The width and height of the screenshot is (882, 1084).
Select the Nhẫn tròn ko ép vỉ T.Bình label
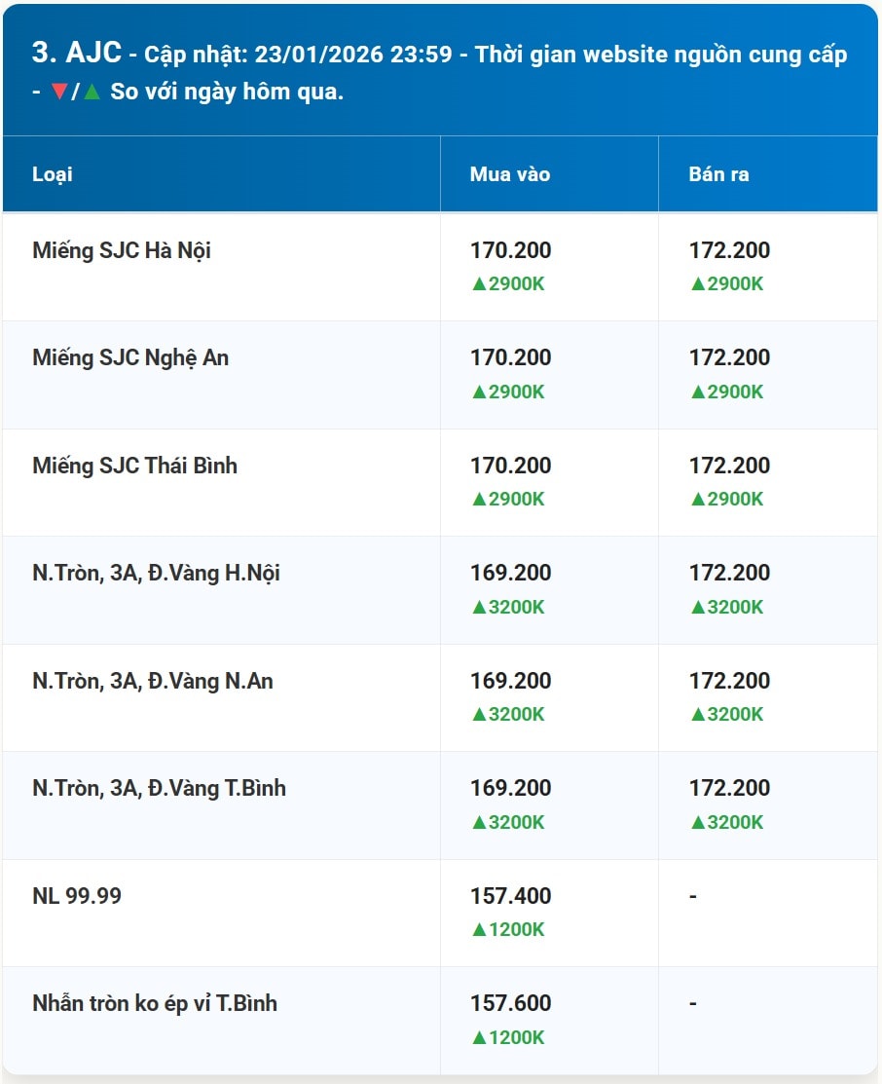click(x=155, y=1003)
